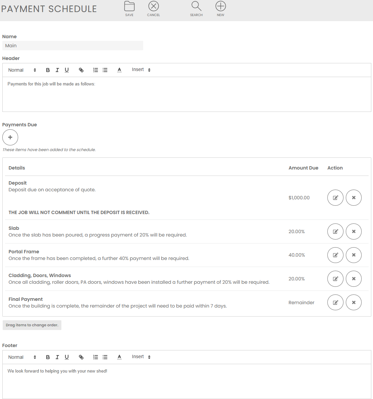Expand the Header Insert dropdown

(141, 70)
